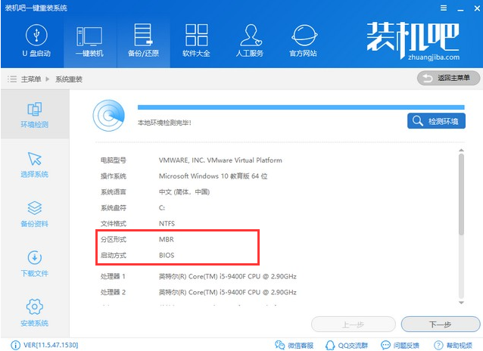Switch to the 下载文件 sidebar step
This screenshot has height=351, width=483.
(34, 262)
